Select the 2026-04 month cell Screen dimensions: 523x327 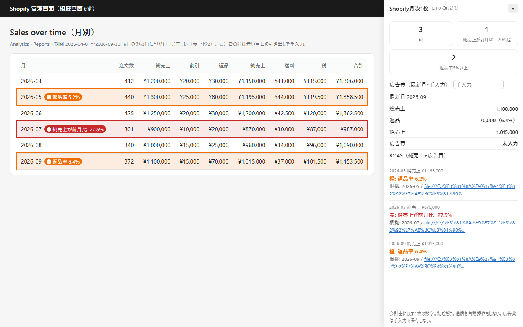click(31, 81)
